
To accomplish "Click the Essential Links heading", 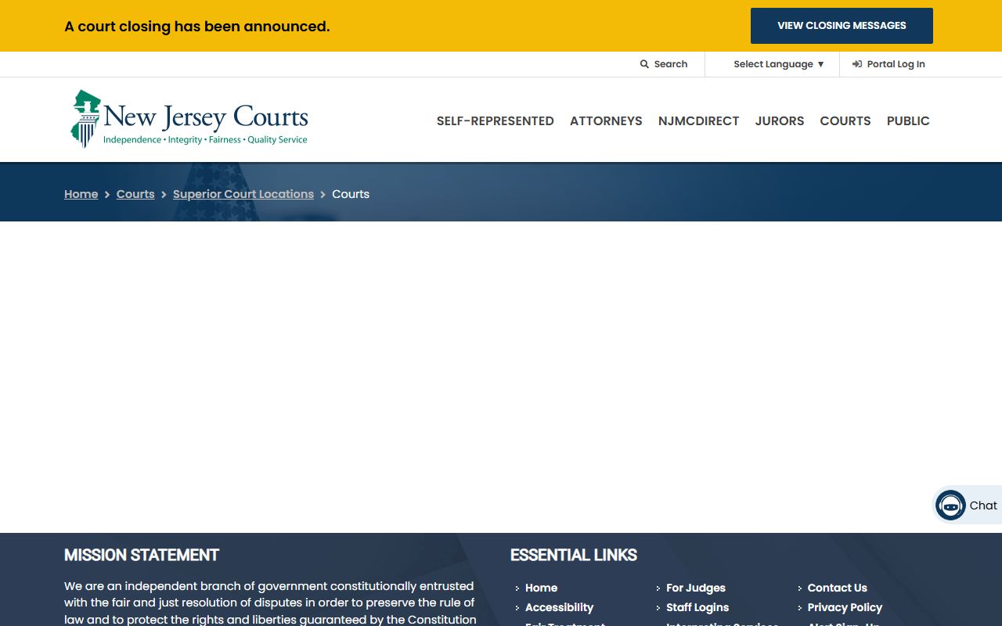I will [574, 556].
